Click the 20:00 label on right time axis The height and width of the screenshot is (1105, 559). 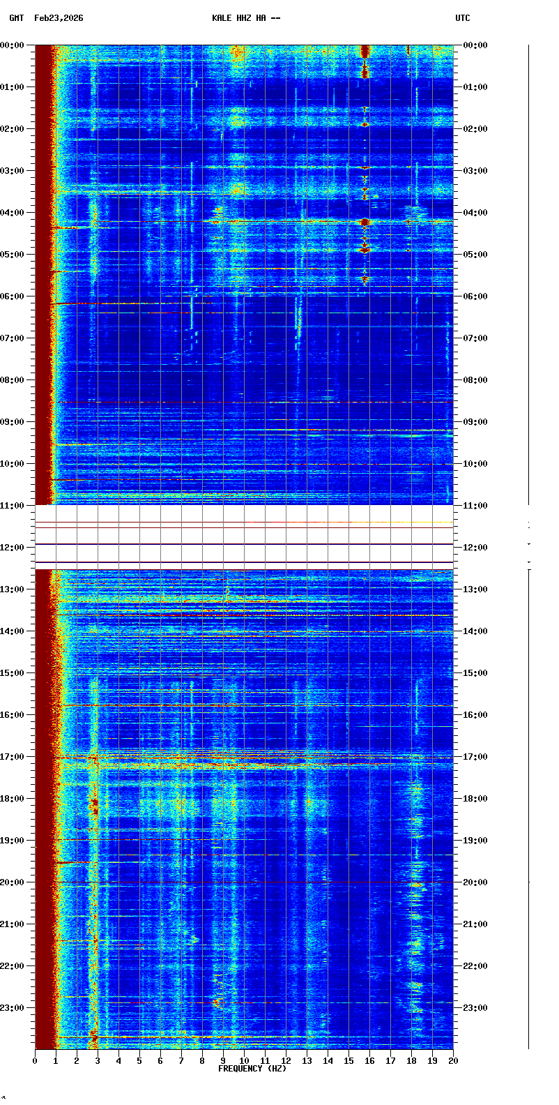coord(476,882)
